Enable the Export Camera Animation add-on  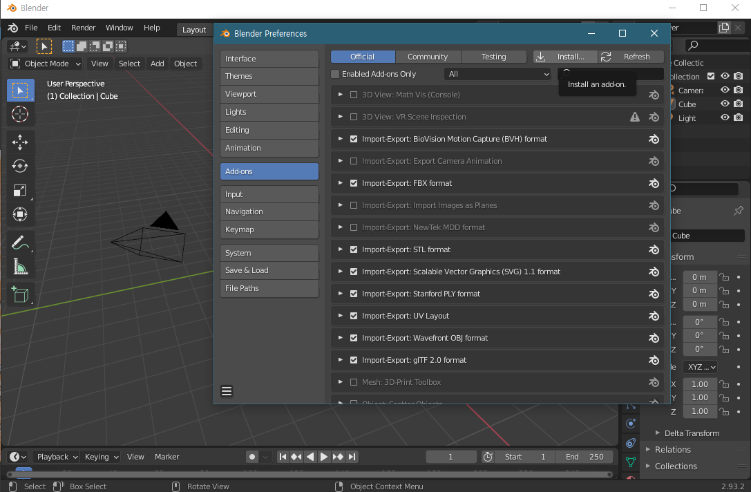coord(354,162)
